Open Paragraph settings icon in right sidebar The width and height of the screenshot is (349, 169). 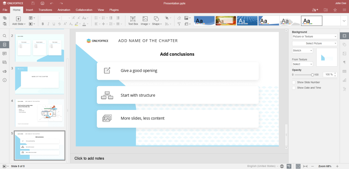click(344, 62)
